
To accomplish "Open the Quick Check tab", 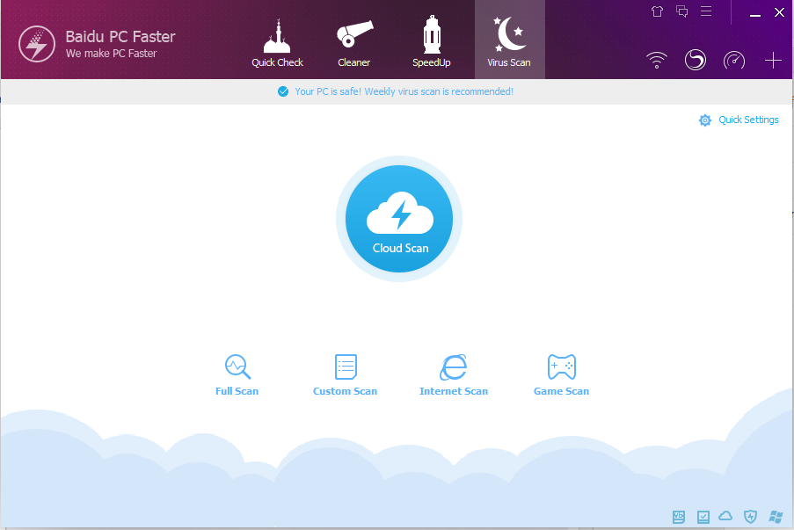I will click(277, 44).
